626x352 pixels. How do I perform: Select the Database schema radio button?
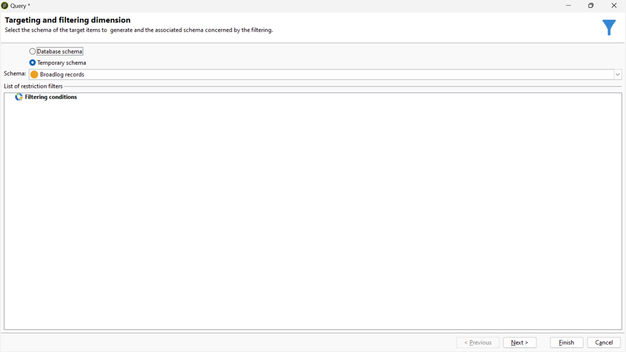pos(32,51)
